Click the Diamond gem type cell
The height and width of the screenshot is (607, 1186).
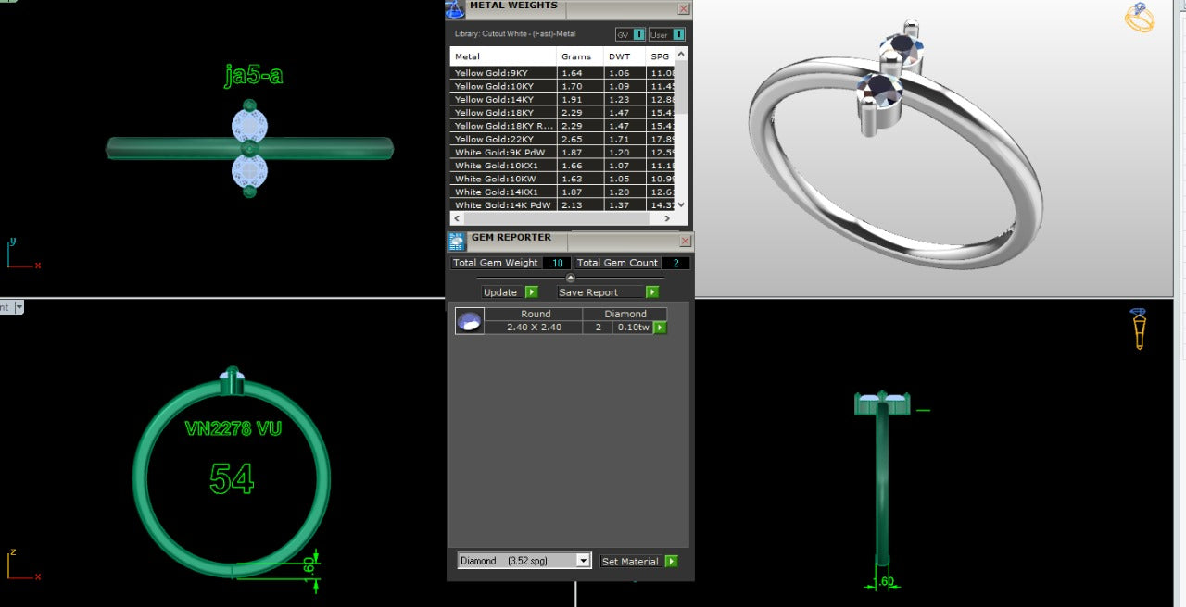(x=625, y=314)
